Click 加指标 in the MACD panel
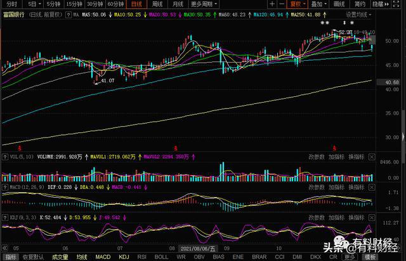Image resolution: width=406 pixels, height=261 pixels. click(336, 188)
